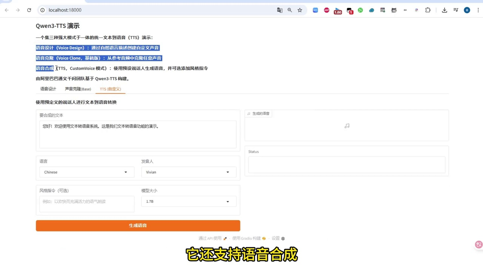Open the blue profile avatar

coord(467,10)
